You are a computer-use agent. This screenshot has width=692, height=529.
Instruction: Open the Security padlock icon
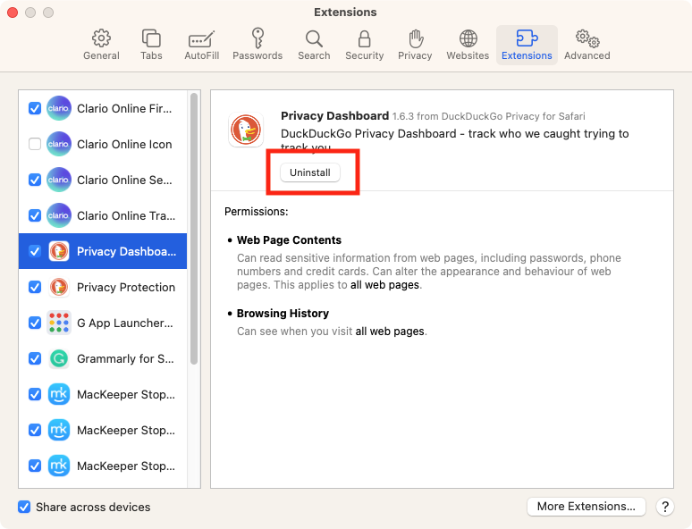point(364,38)
